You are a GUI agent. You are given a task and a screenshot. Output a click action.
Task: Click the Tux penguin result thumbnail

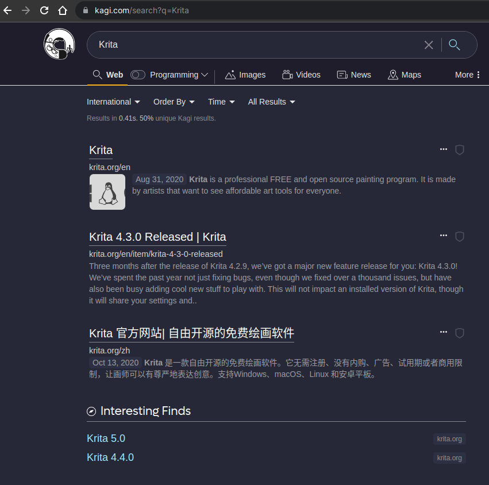tap(107, 192)
